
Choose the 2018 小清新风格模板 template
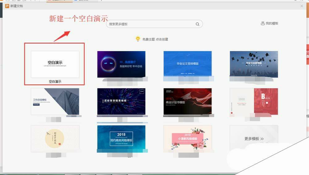[x=188, y=138]
